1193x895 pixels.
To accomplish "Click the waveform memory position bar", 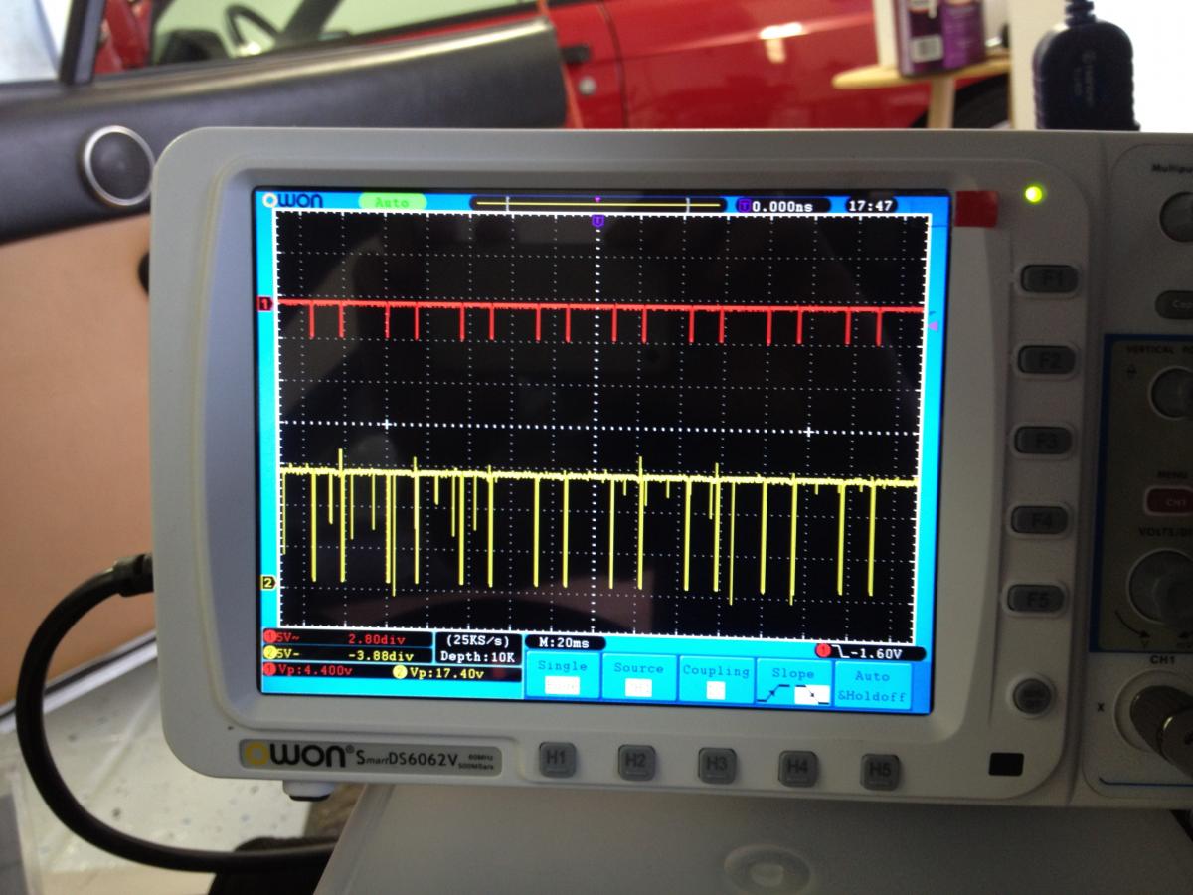I will (597, 204).
